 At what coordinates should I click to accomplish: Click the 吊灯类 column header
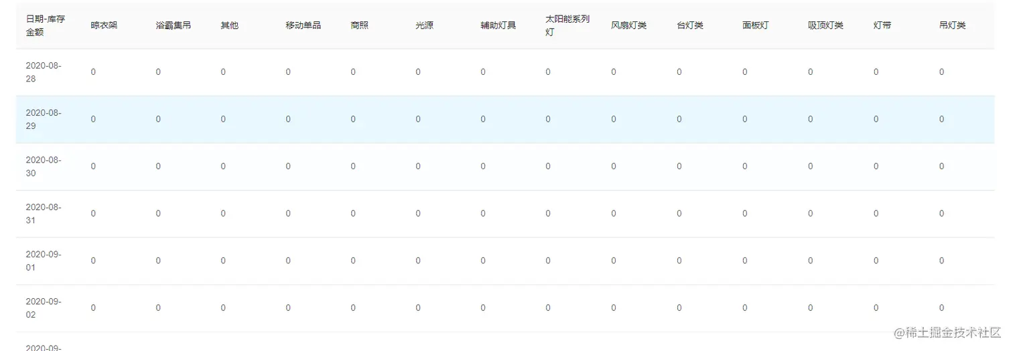[953, 25]
